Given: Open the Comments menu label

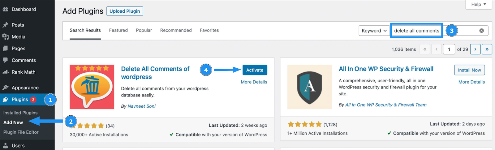Looking at the screenshot, I should [x=24, y=60].
